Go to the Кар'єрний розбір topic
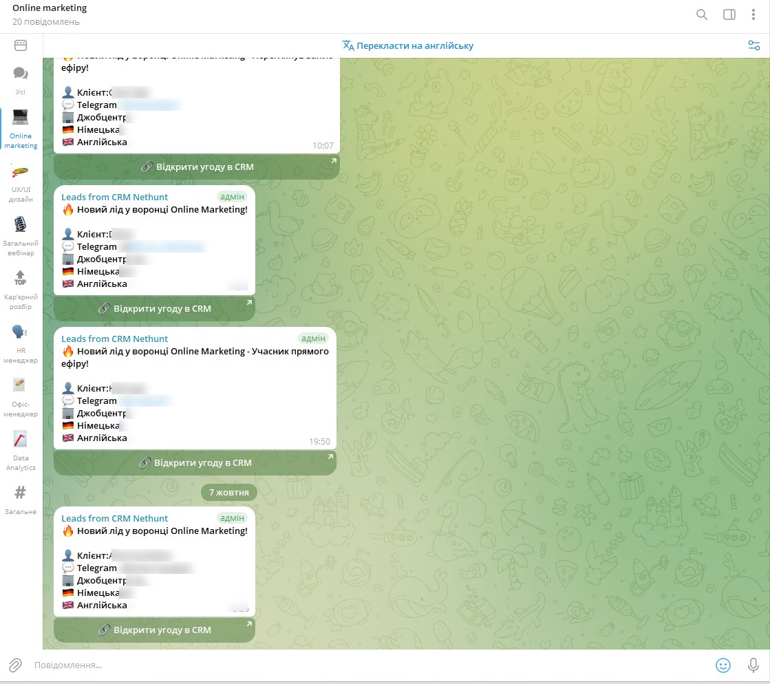Image resolution: width=770 pixels, height=684 pixels. 21,290
